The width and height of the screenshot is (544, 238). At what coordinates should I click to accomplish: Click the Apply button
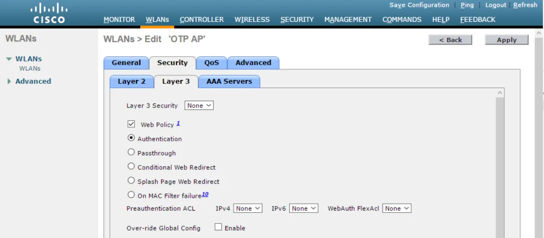click(x=507, y=40)
